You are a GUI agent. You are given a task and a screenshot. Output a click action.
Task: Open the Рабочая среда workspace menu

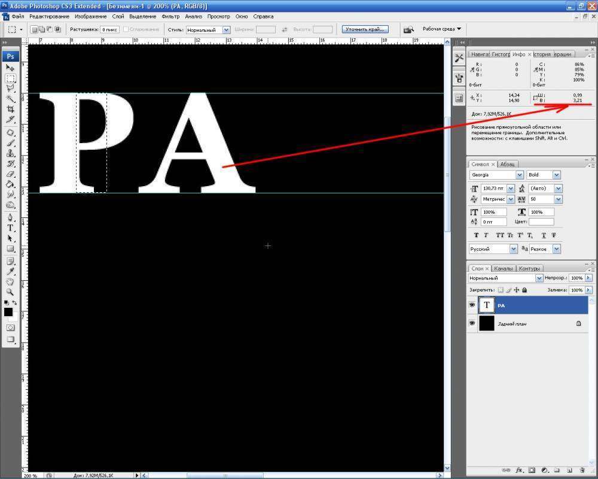(441, 29)
